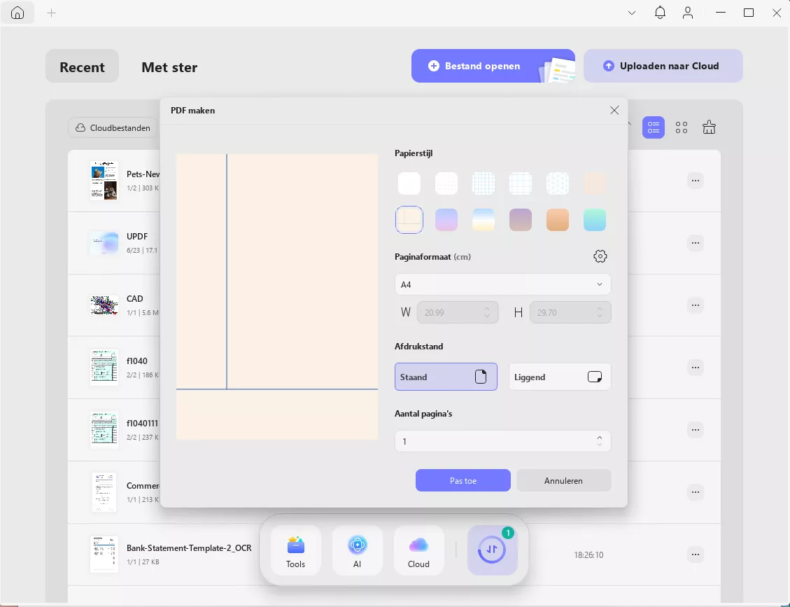Open more options for CAD file
790x607 pixels.
696,305
